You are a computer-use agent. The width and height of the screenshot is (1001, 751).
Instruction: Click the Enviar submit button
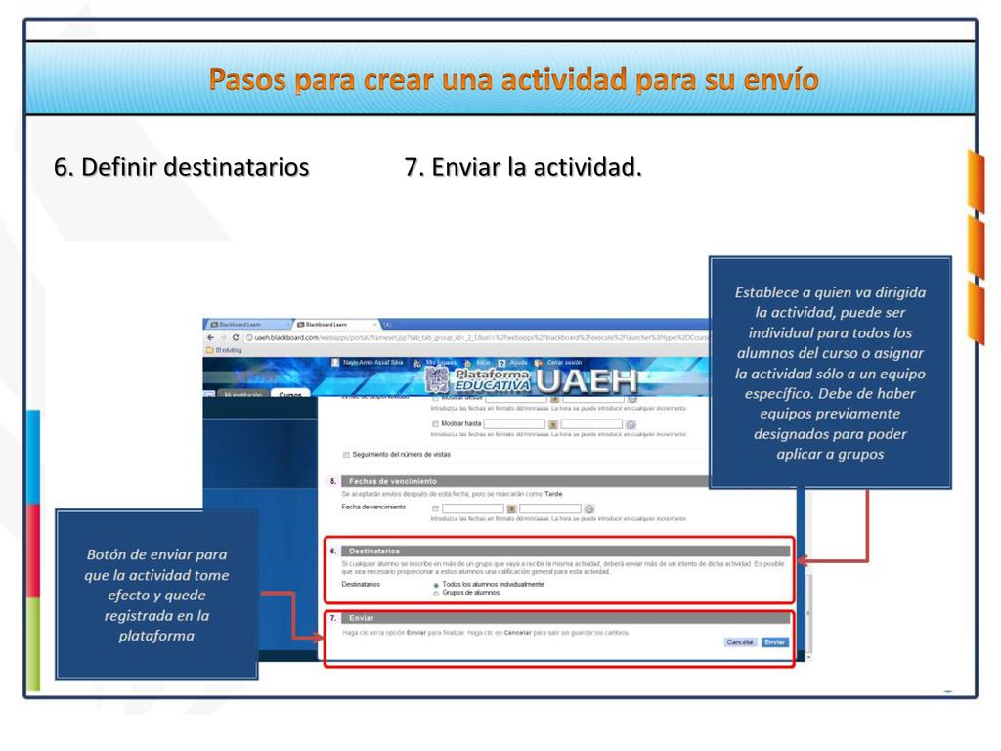[x=775, y=642]
